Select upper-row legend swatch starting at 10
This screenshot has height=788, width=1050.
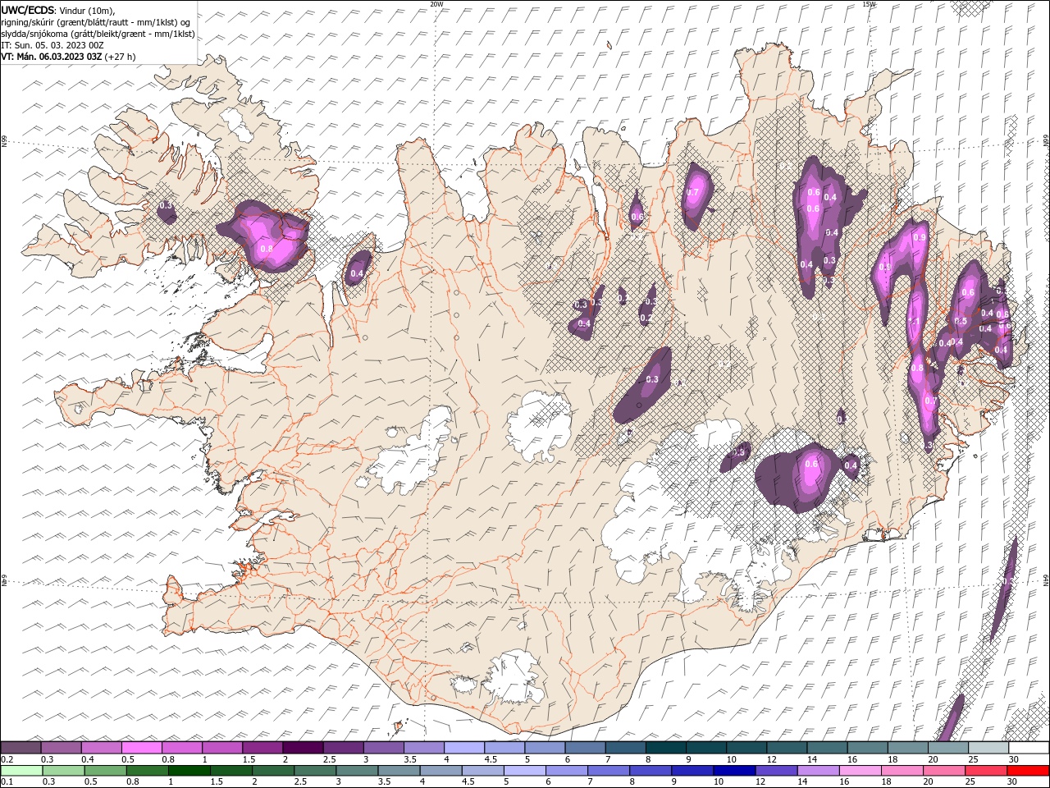(x=746, y=748)
